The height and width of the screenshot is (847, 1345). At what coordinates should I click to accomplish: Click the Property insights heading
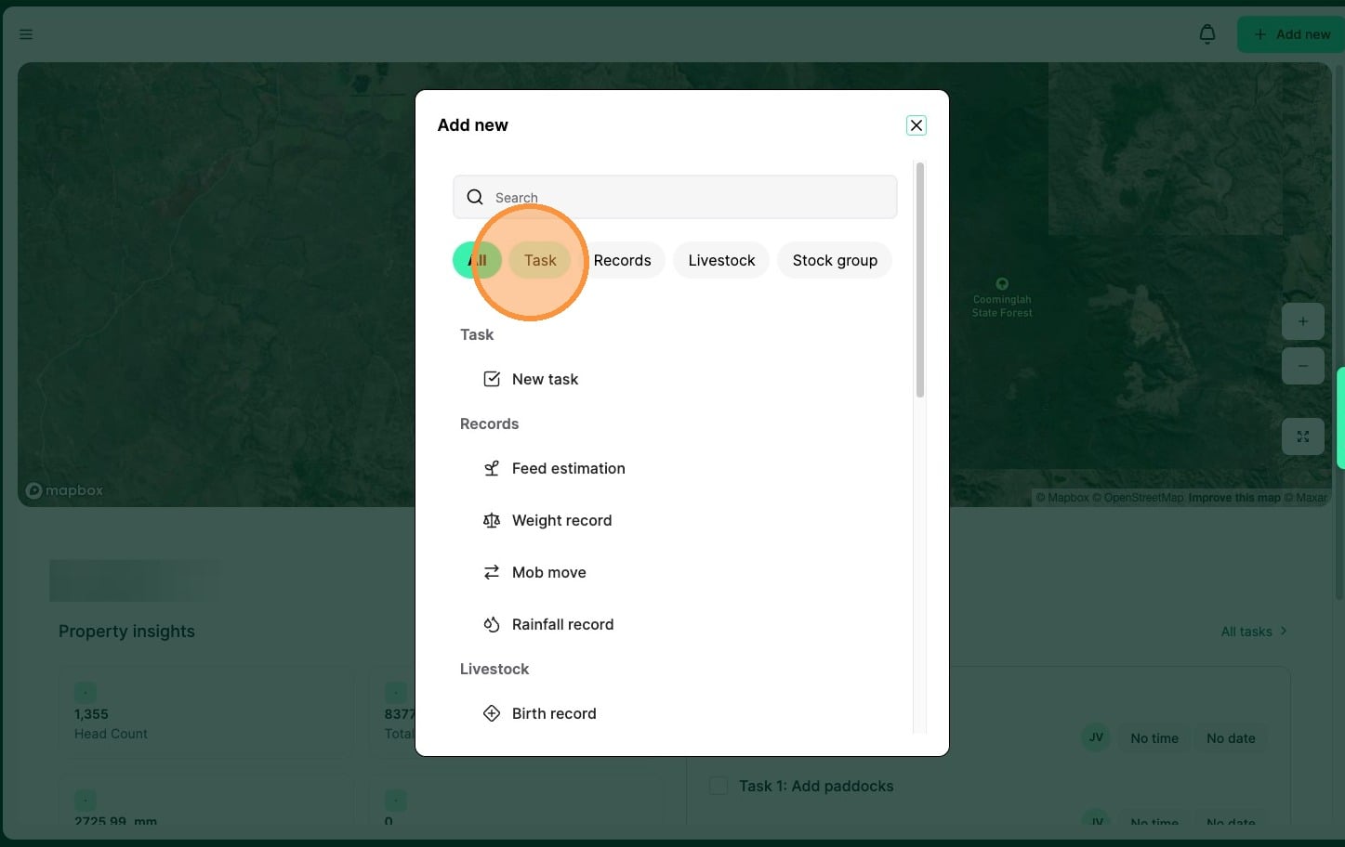pyautogui.click(x=126, y=632)
